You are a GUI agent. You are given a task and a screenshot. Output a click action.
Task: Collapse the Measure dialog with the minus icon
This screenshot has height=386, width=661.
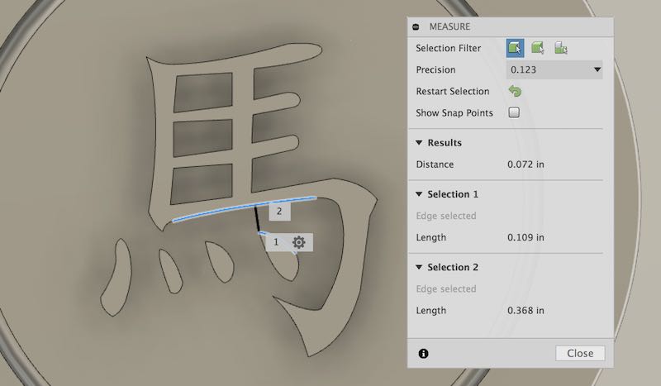click(416, 27)
